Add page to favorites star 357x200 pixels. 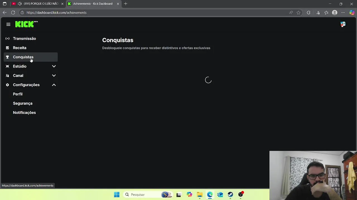click(x=298, y=12)
